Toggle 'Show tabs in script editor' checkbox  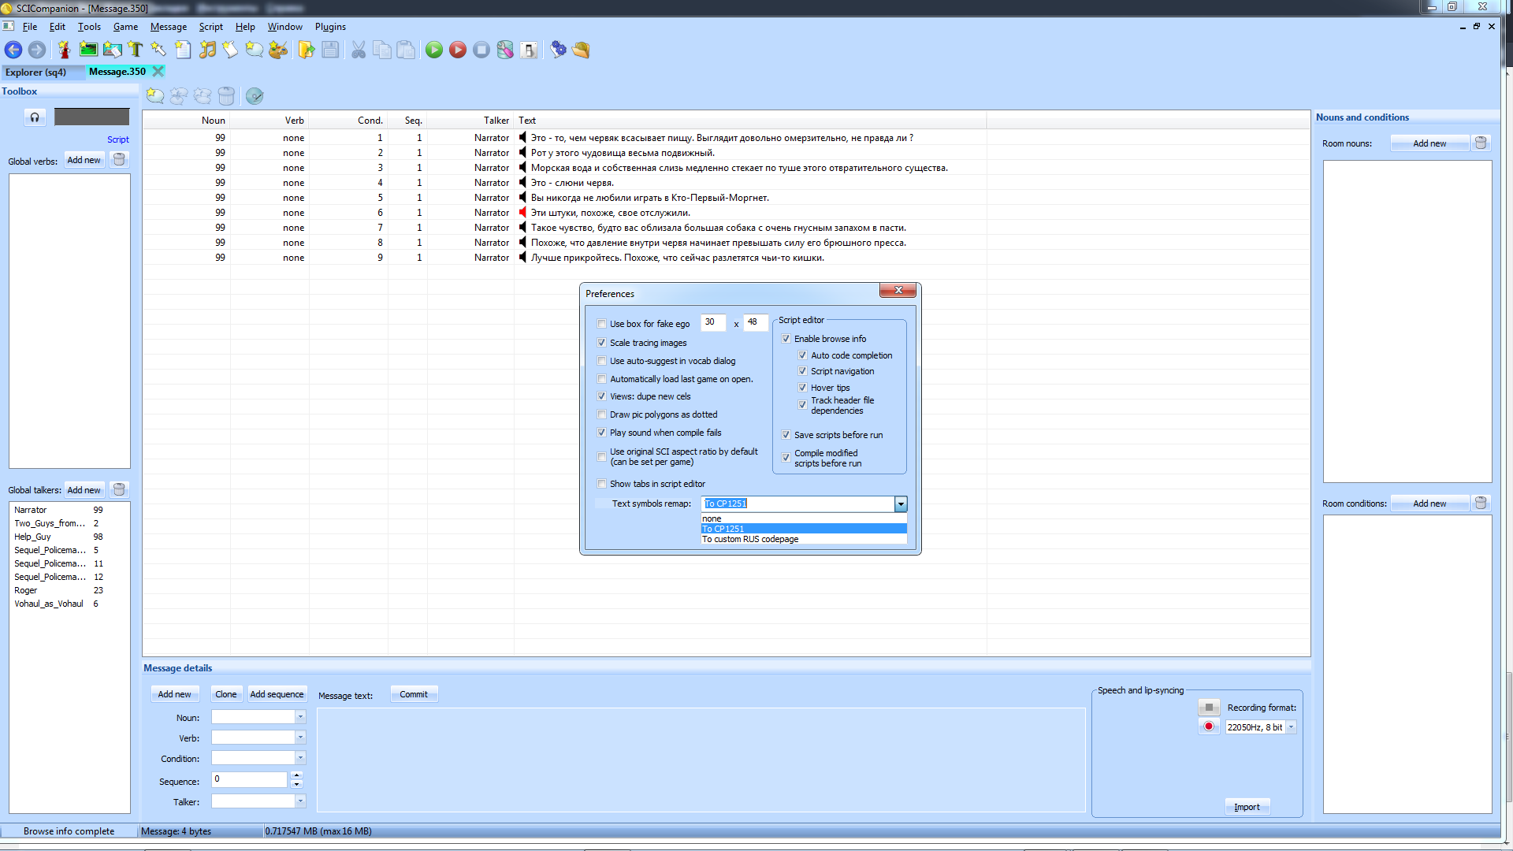[x=602, y=484]
